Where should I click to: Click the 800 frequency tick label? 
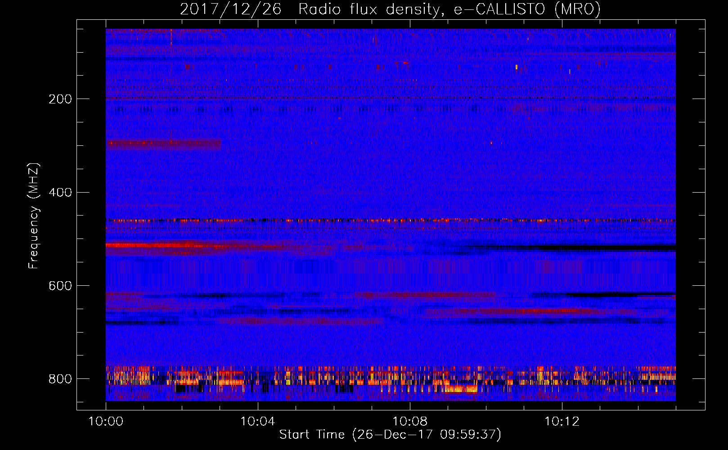(x=60, y=379)
